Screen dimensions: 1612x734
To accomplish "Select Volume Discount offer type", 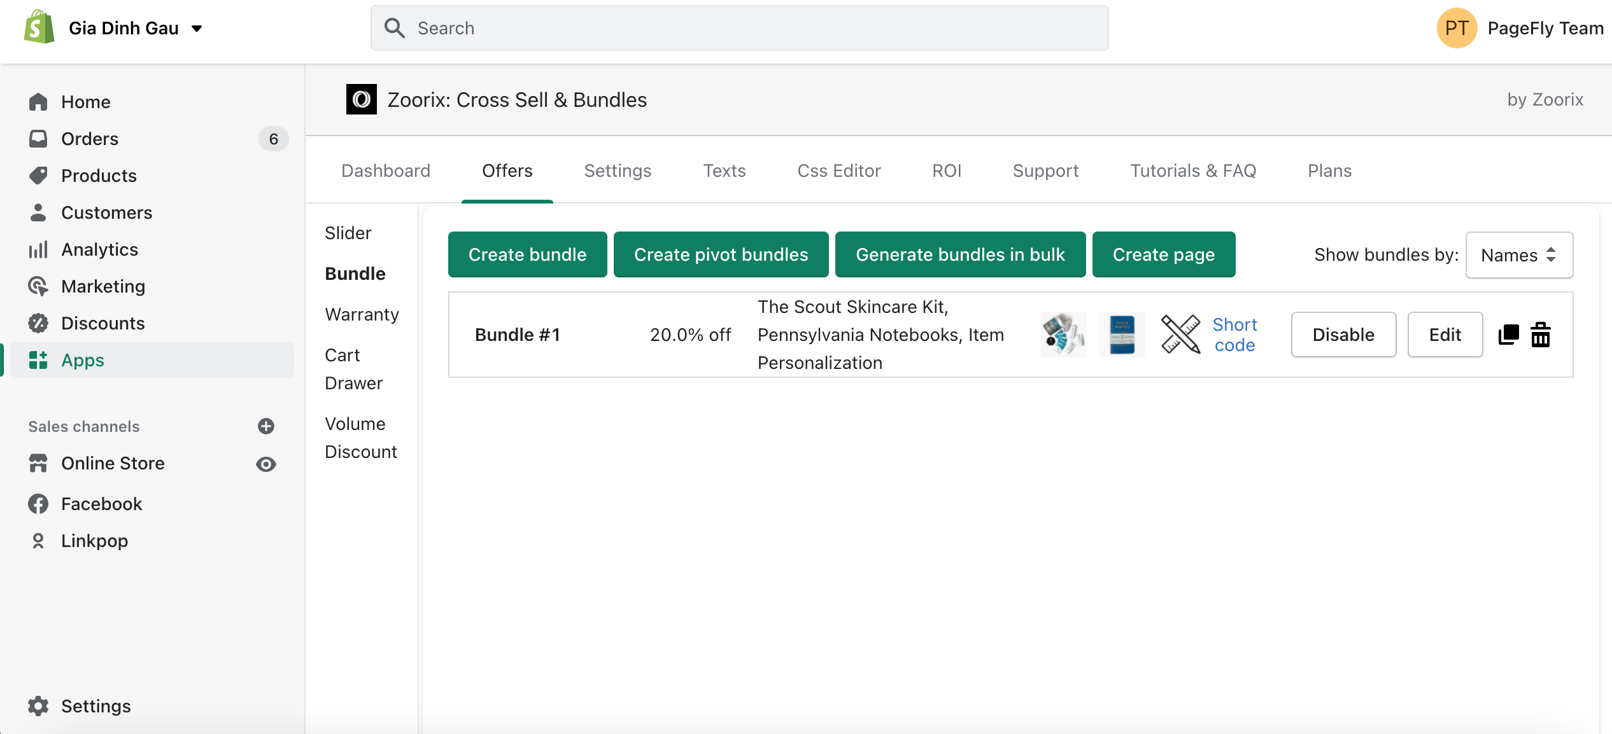I will click(x=360, y=438).
